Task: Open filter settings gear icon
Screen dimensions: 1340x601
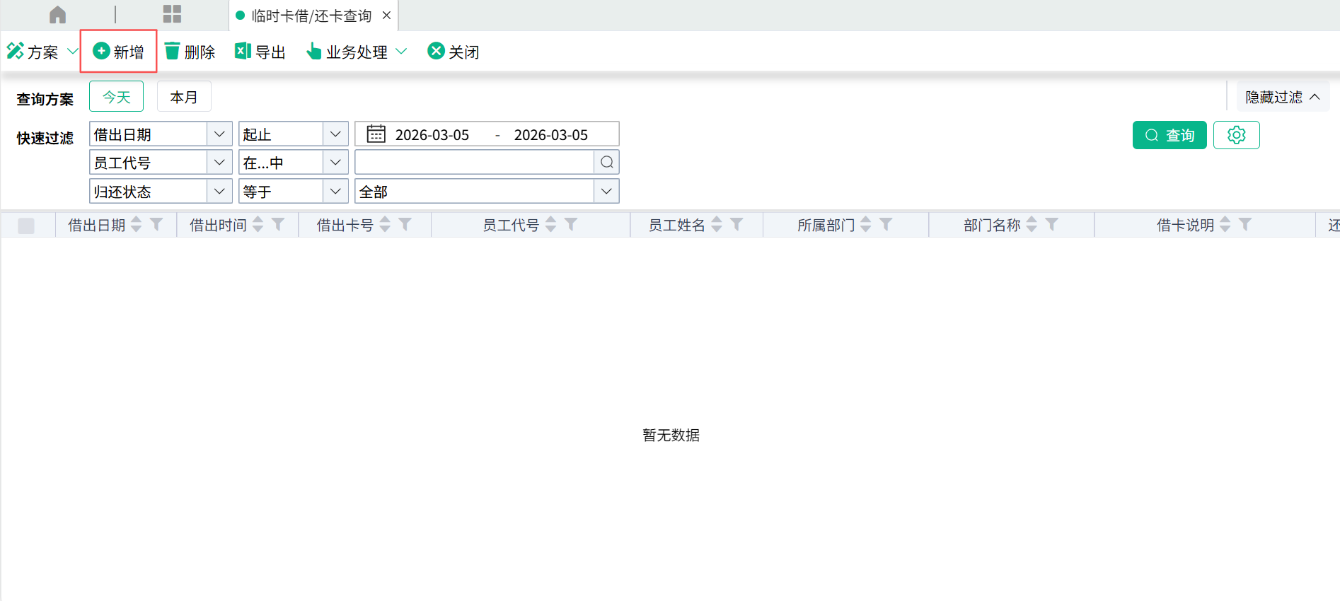Action: (x=1236, y=135)
